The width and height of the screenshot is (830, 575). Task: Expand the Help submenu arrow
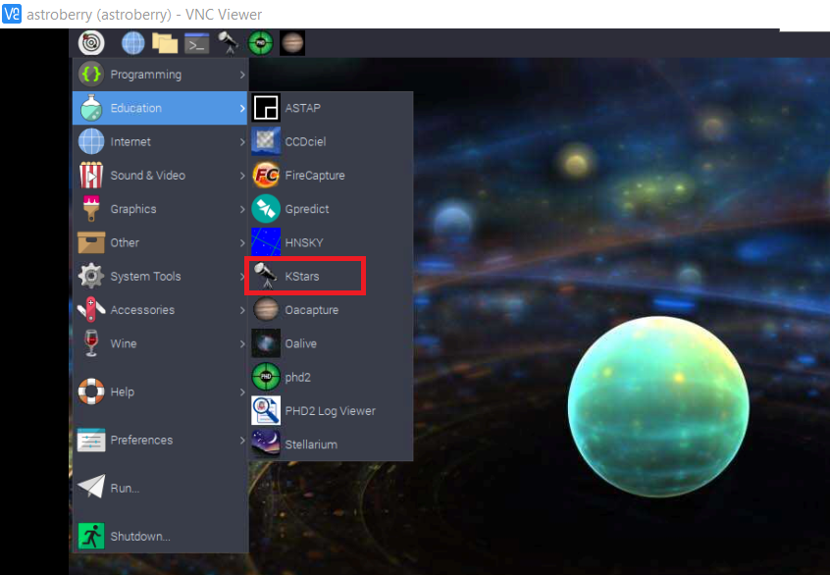pos(242,392)
